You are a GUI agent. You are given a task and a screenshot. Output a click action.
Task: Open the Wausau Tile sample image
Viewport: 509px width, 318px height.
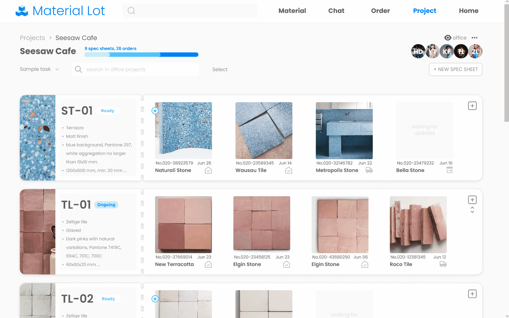tap(264, 130)
